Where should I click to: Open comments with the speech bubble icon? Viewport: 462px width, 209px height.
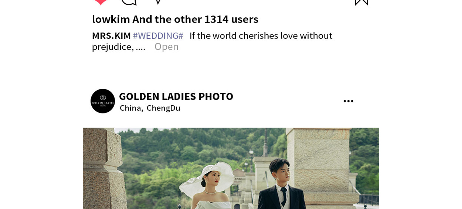point(129,2)
